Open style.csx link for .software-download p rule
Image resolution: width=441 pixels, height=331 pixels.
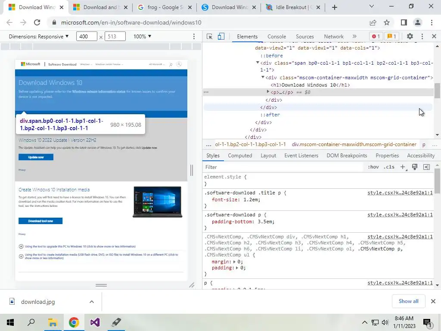[x=400, y=215]
